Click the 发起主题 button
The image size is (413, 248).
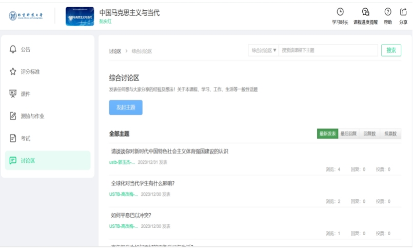tap(126, 107)
